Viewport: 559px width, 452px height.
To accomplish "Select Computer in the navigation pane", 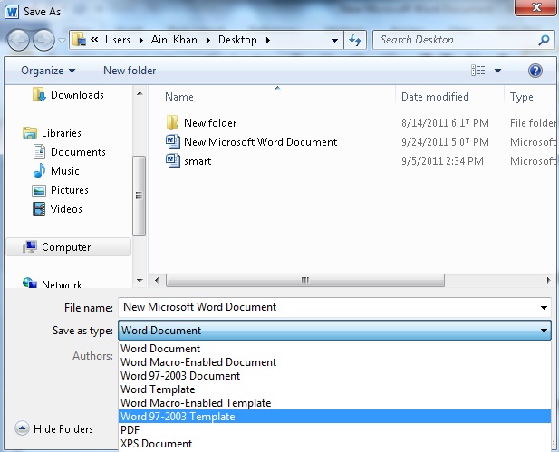I will click(65, 247).
